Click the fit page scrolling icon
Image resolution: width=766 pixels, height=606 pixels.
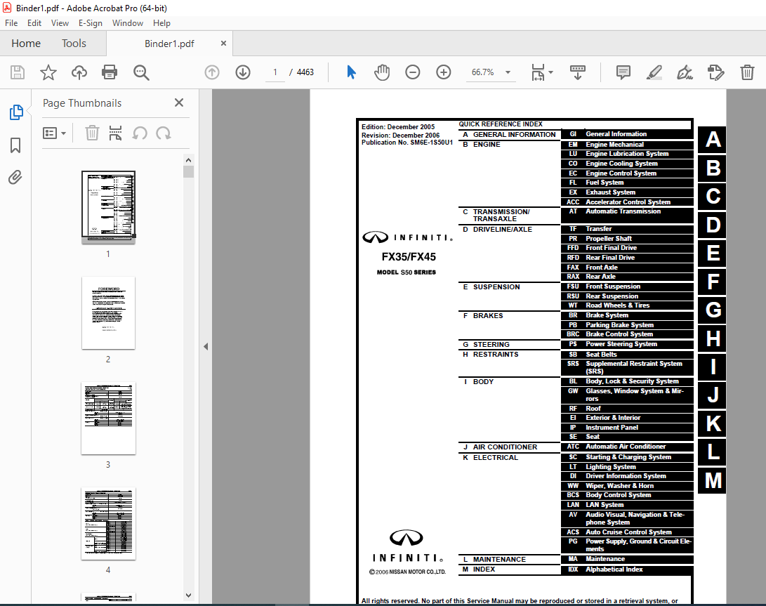tap(538, 72)
